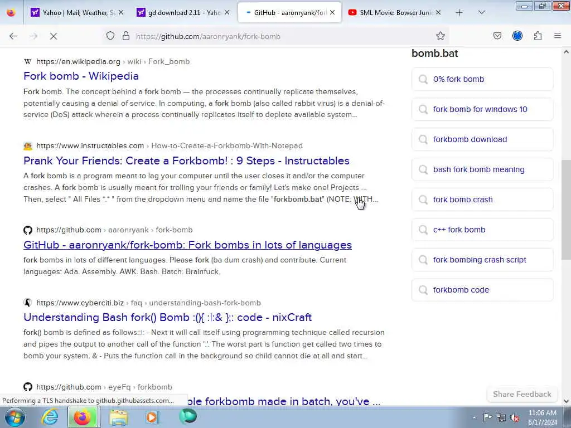The height and width of the screenshot is (428, 571).
Task: Open Windows Explorer folder taskbar icon
Action: point(119,417)
